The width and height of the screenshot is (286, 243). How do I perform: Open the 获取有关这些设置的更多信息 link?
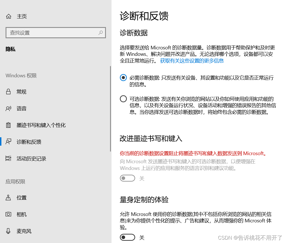(192, 61)
